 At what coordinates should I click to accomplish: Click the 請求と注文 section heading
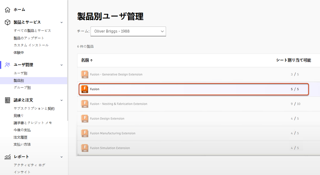[23, 100]
